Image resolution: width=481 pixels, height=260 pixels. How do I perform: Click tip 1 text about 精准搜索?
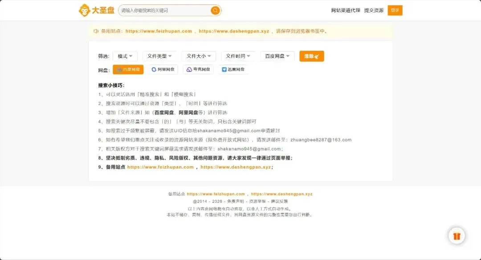[x=147, y=95]
